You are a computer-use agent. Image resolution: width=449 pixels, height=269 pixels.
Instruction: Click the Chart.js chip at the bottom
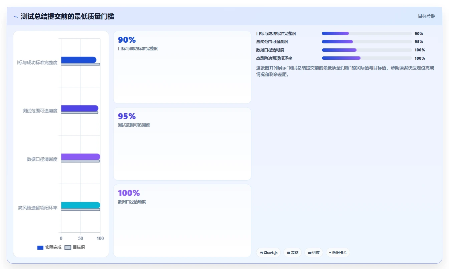tap(268, 253)
